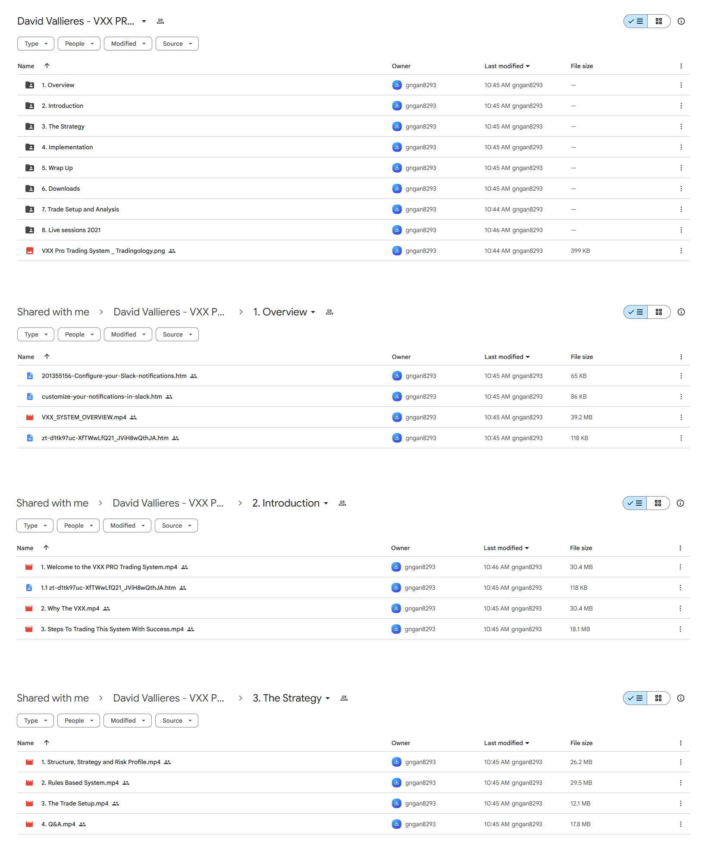The height and width of the screenshot is (856, 714).
Task: Open more actions for 3. The Strategy folder row
Action: click(x=681, y=126)
